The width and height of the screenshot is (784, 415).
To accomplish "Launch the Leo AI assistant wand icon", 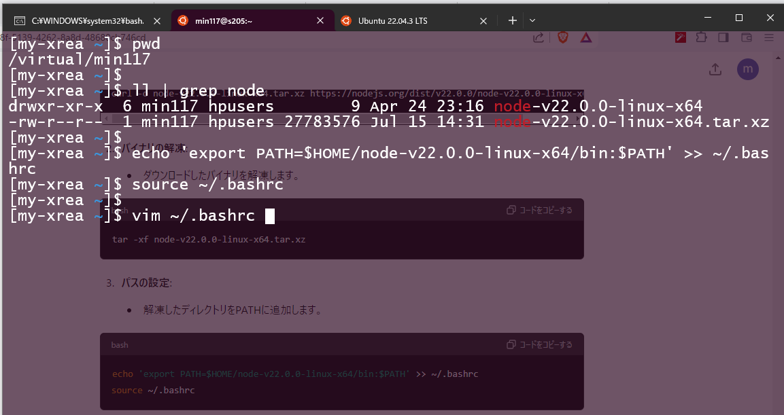I will pos(680,39).
